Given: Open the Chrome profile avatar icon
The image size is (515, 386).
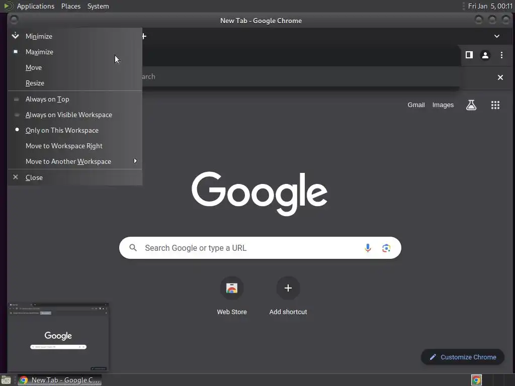Looking at the screenshot, I should point(485,55).
